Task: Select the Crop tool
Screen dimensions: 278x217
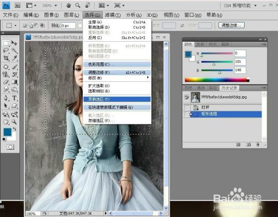Action: tap(6, 58)
